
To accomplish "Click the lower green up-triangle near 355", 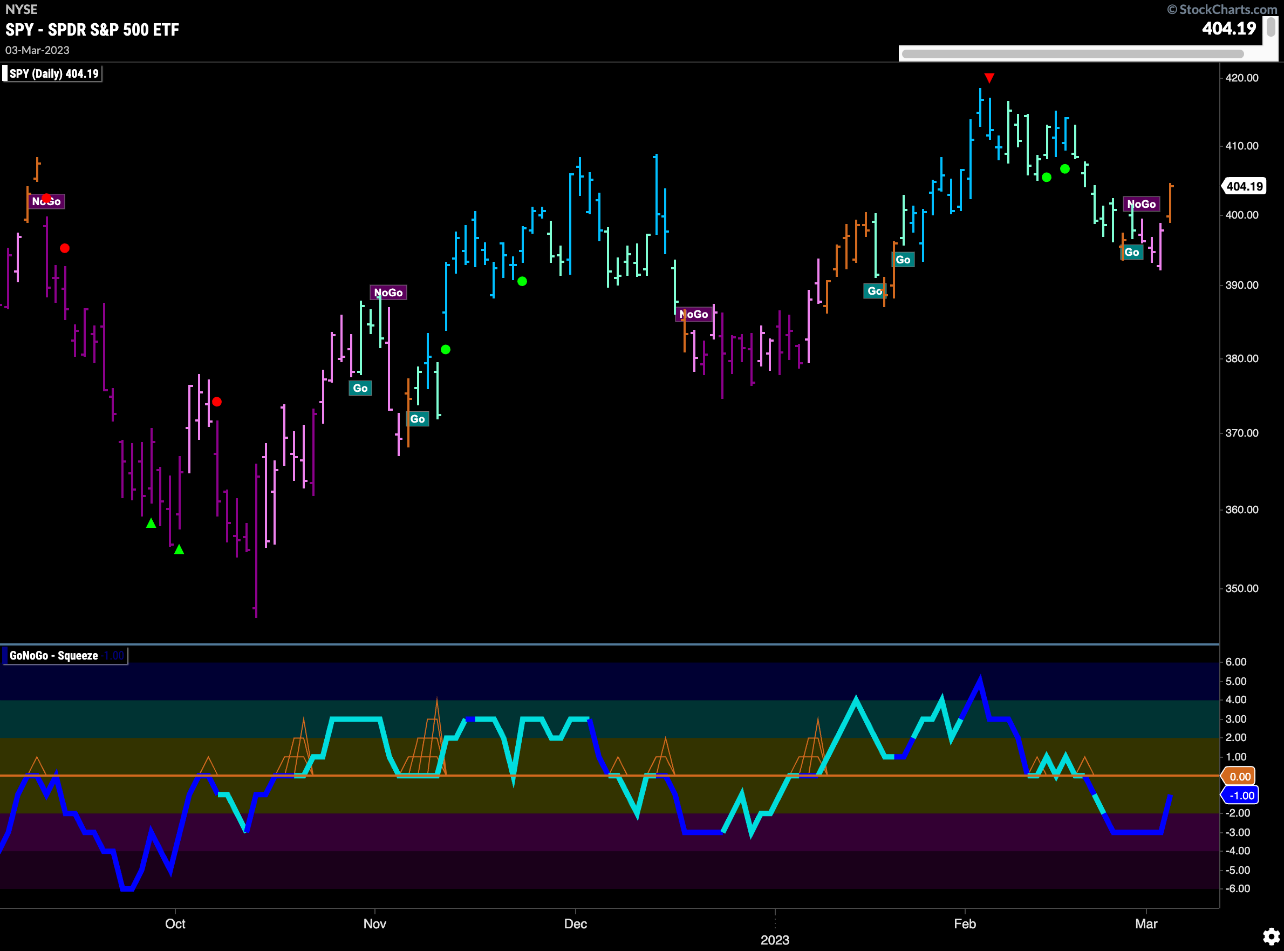I will [179, 550].
